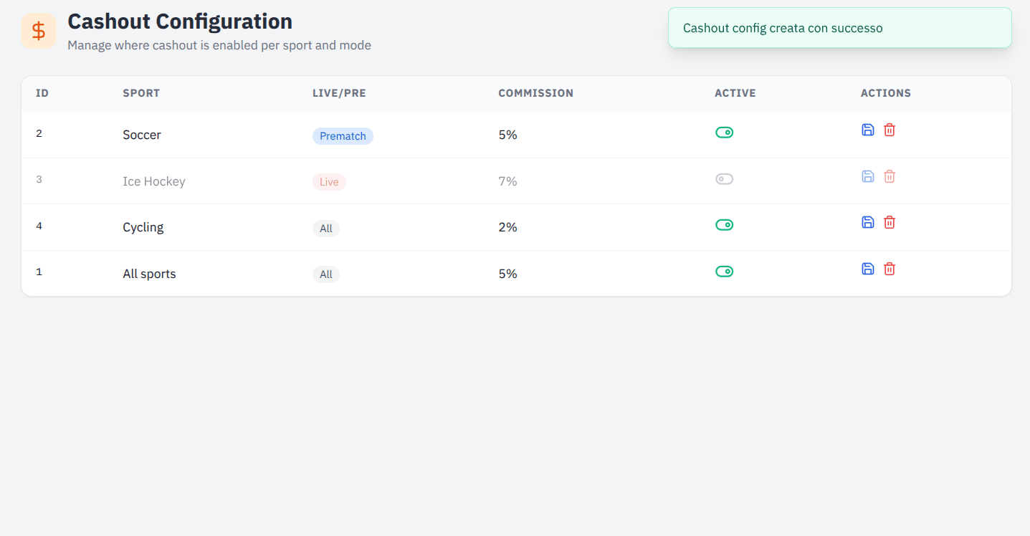Click the Prematch badge for Soccer
Viewport: 1030px width, 536px height.
point(343,136)
